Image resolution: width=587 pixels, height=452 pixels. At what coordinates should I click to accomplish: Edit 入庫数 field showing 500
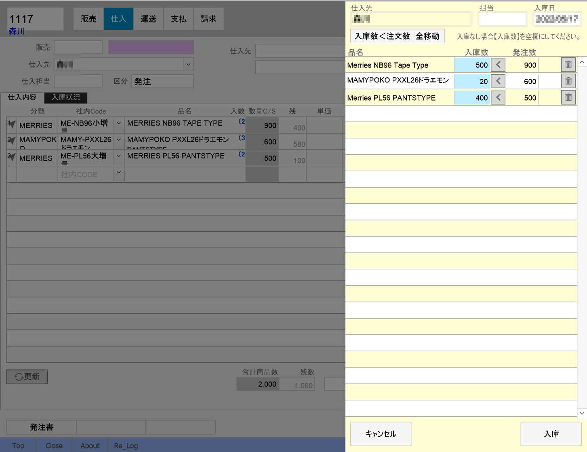(472, 65)
